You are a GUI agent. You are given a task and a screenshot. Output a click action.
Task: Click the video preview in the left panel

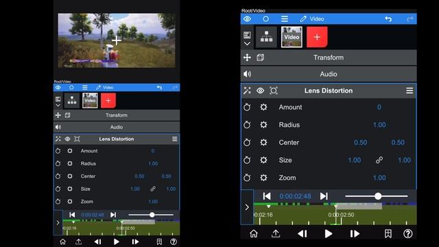[x=117, y=40]
